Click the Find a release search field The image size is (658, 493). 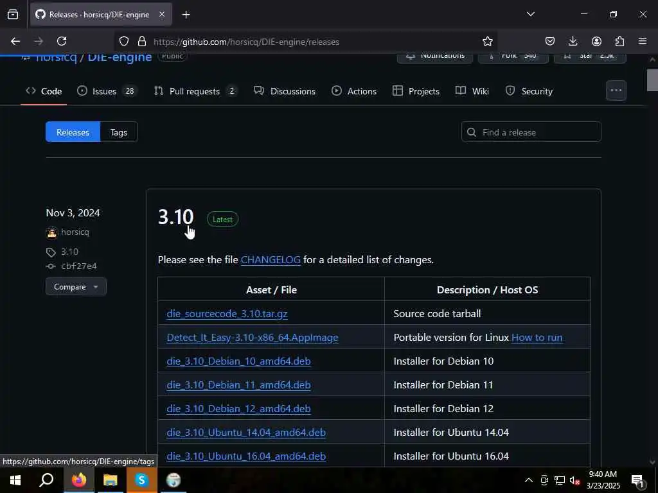pos(531,132)
